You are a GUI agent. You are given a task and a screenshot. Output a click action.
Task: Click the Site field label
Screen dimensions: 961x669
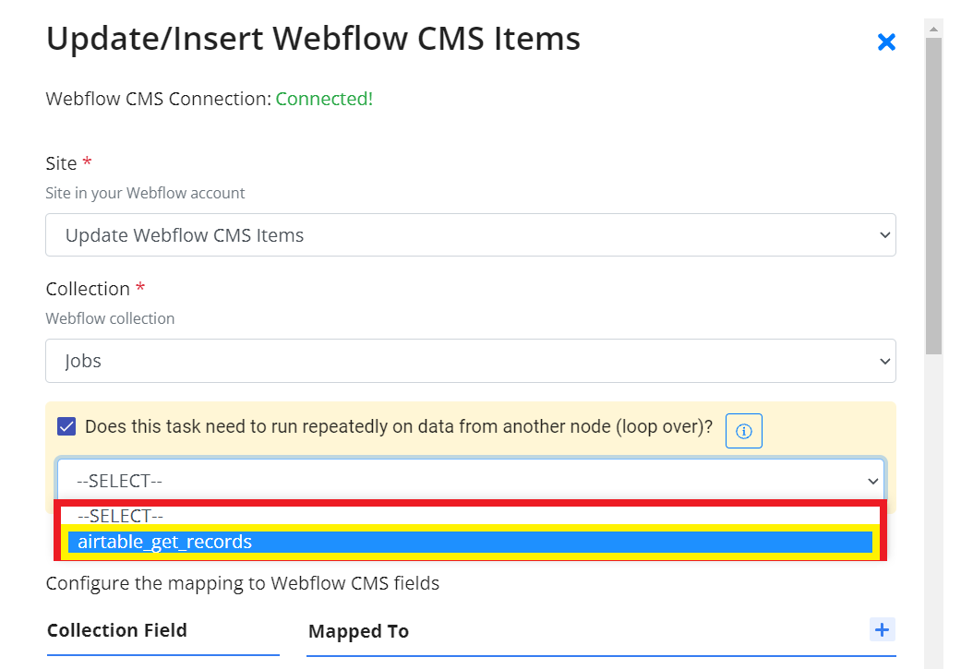pyautogui.click(x=61, y=163)
